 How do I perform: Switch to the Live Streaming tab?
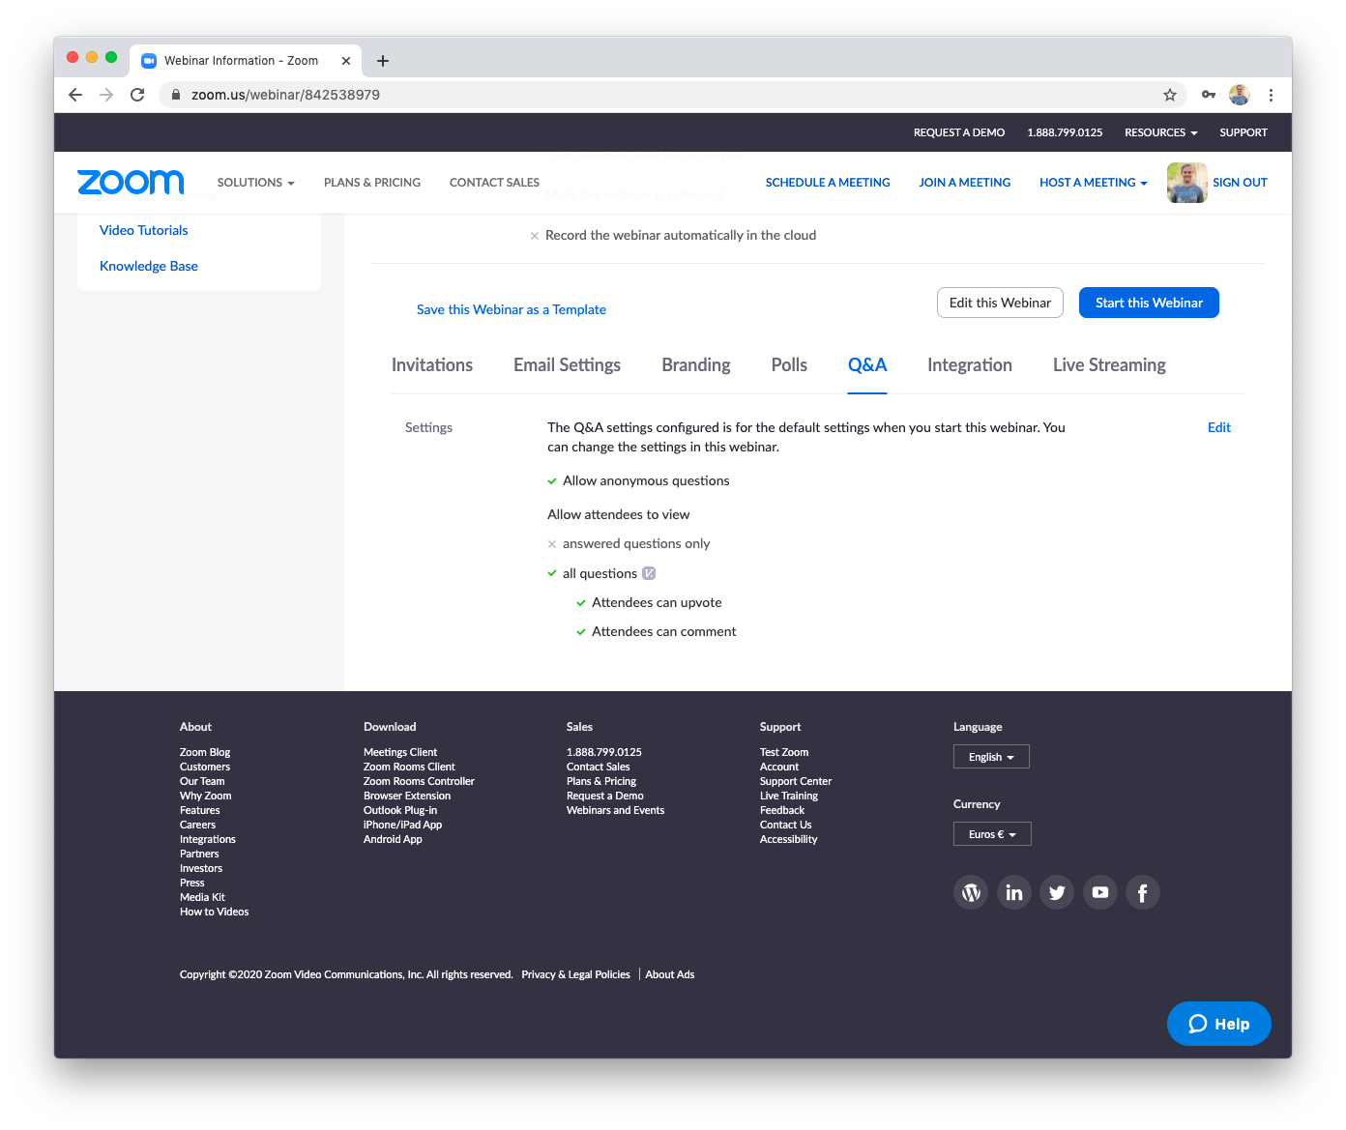click(x=1109, y=365)
